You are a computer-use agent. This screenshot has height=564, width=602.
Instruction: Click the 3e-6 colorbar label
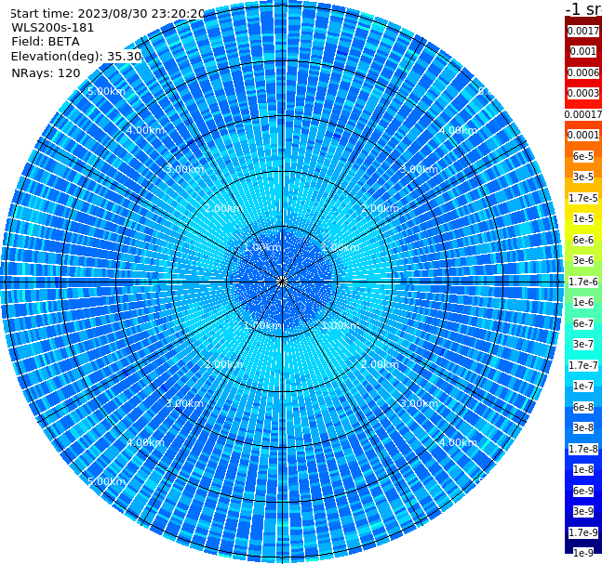click(583, 260)
